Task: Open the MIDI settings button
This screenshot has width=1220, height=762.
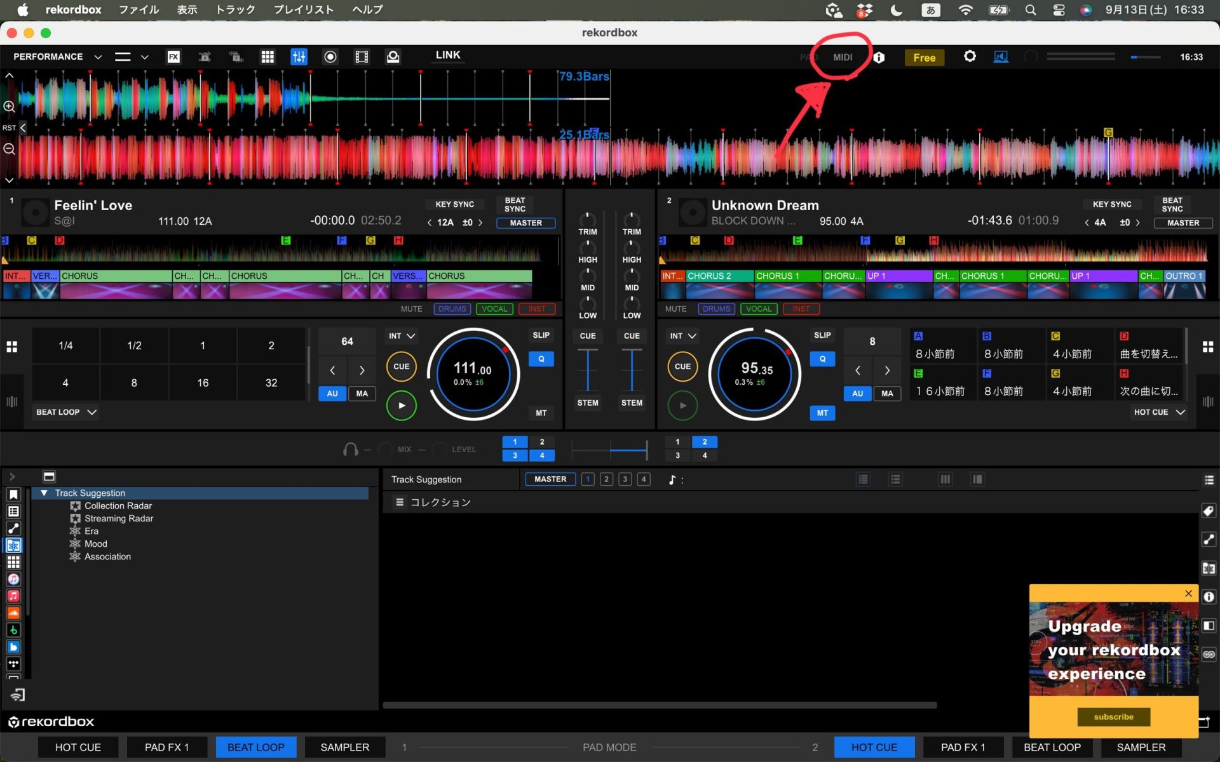Action: click(843, 57)
